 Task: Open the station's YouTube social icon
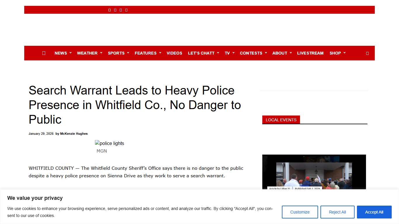(x=126, y=10)
